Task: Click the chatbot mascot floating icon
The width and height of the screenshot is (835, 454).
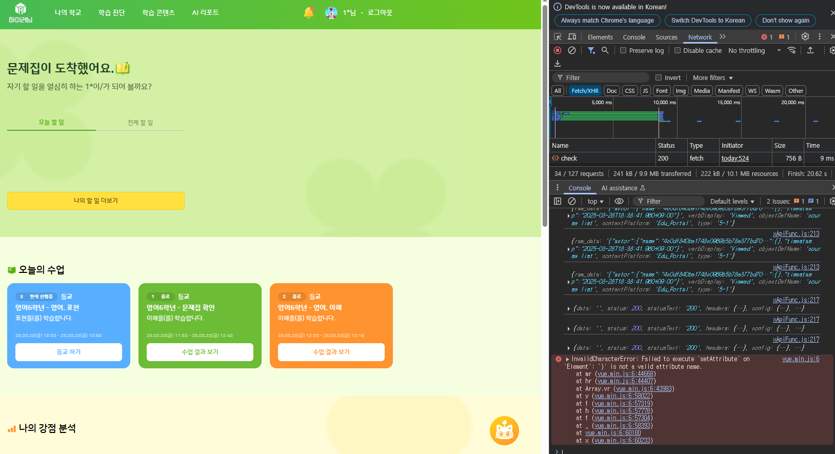Action: (x=504, y=430)
